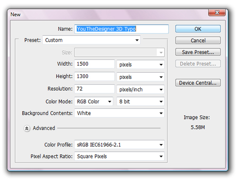Open the Preset dropdown showing Custom
236x181 pixels.
92,40
